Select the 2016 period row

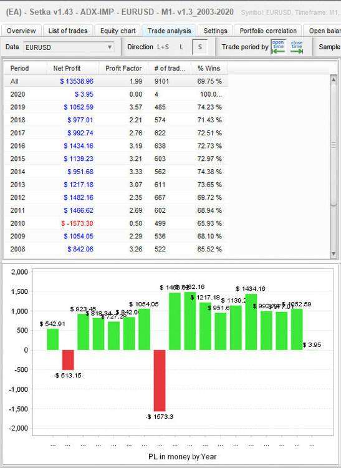coord(116,146)
